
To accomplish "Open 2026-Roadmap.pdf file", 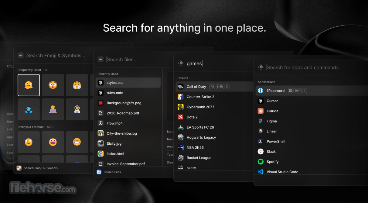I will click(128, 113).
